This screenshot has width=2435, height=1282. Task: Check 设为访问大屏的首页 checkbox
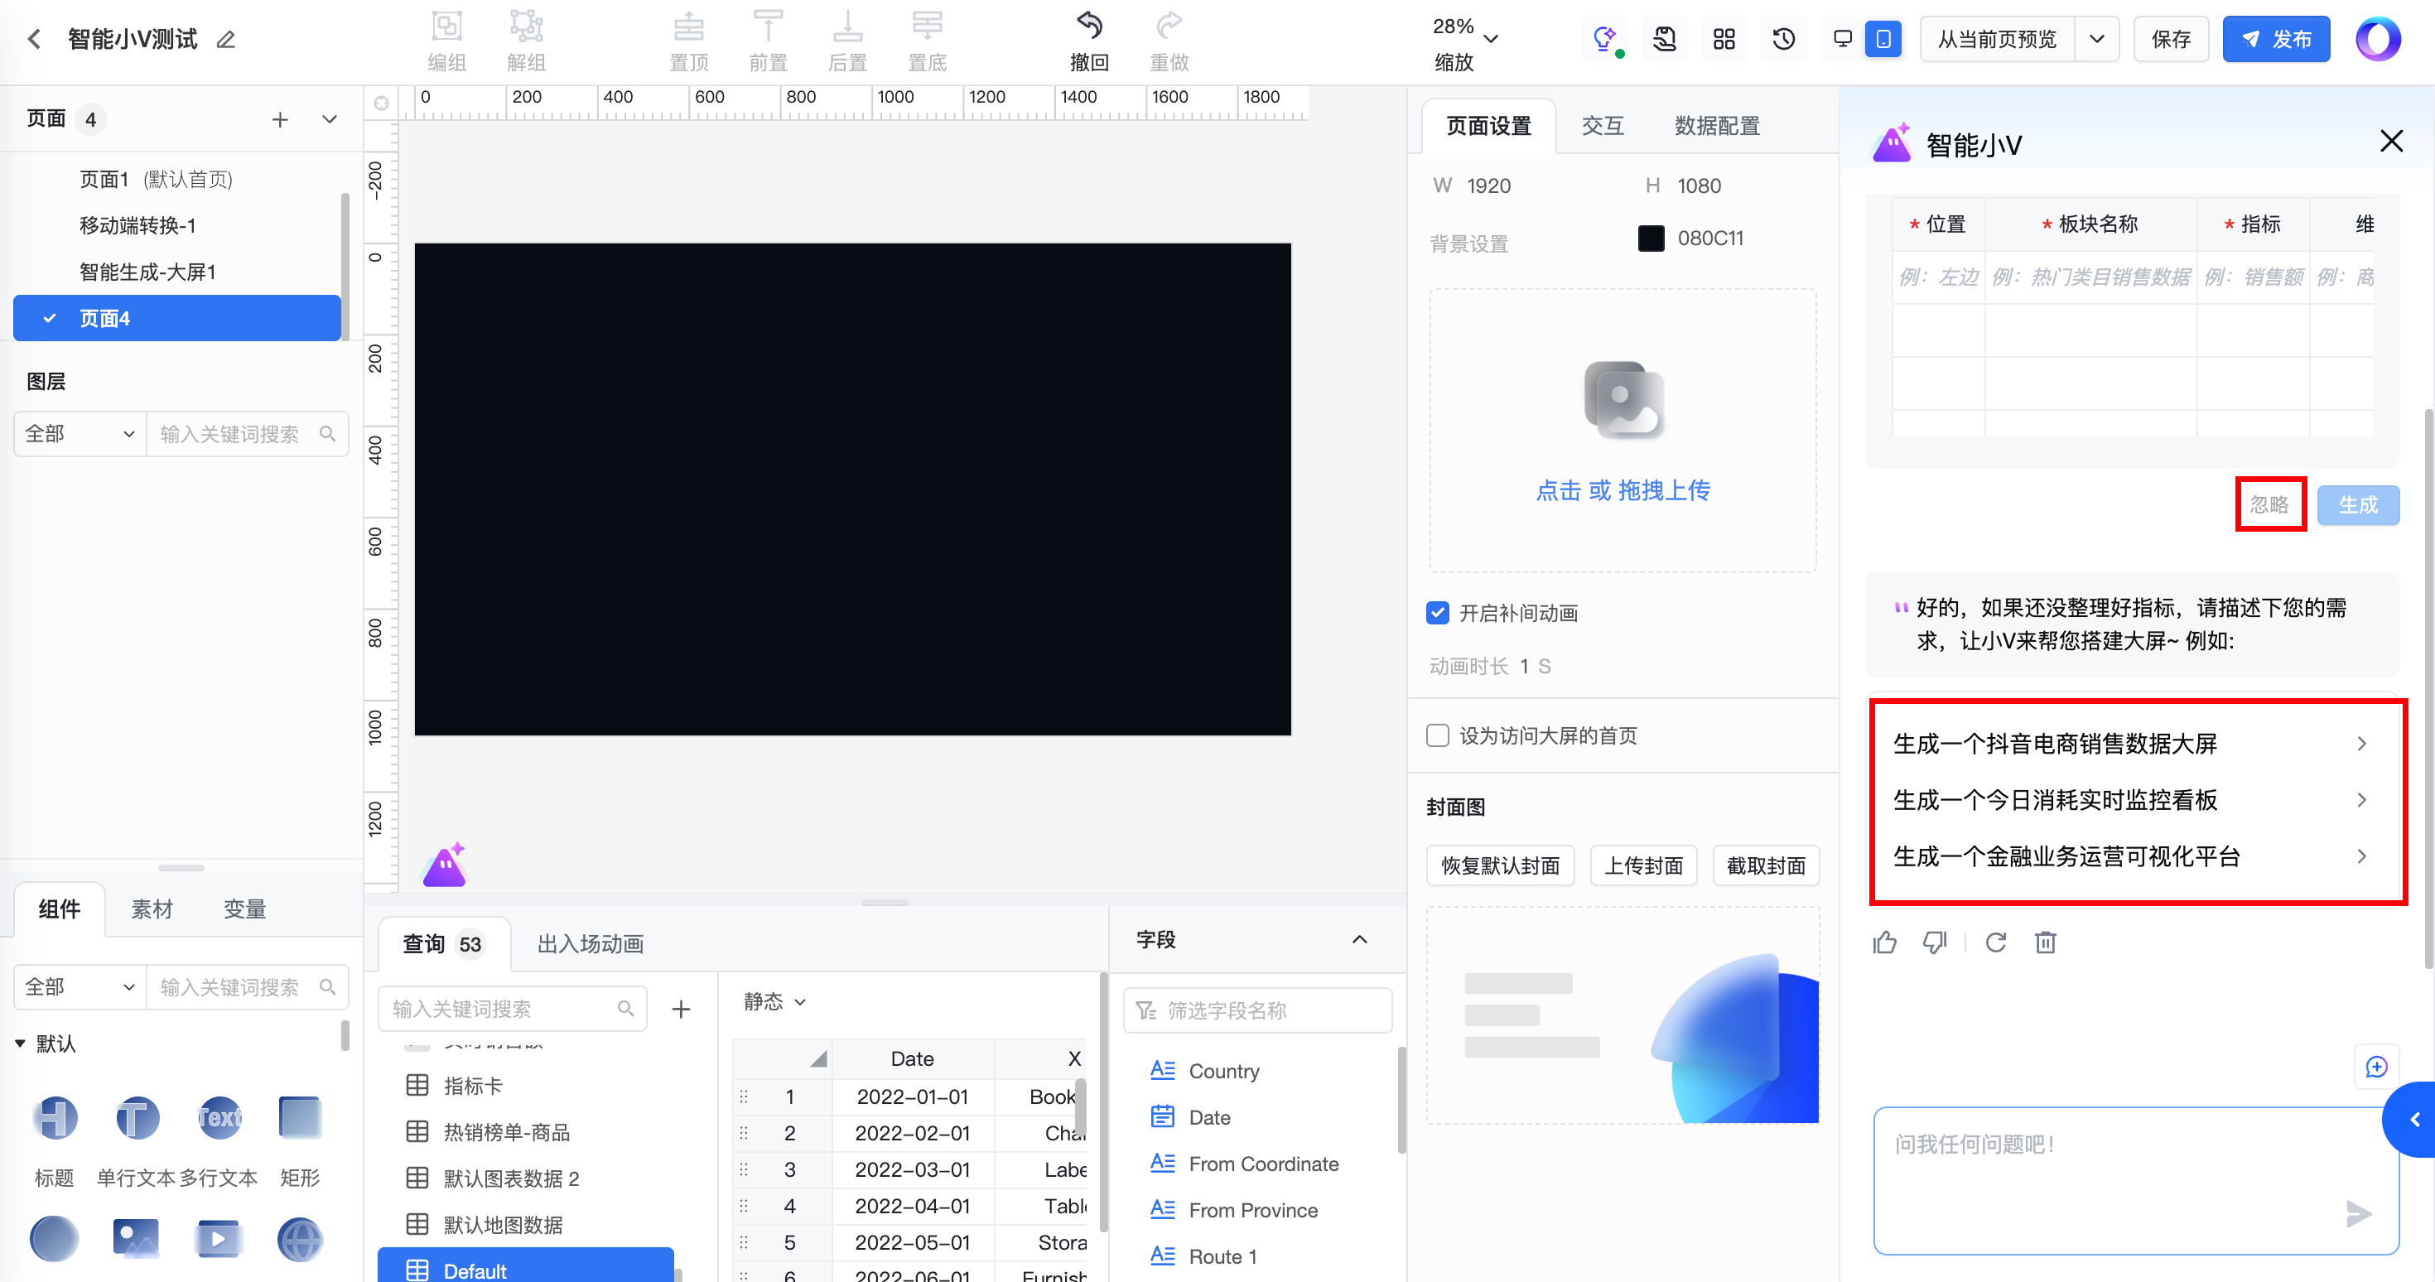[1438, 735]
